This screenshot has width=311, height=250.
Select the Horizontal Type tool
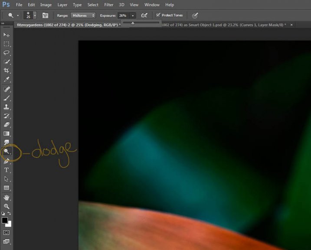[7, 170]
